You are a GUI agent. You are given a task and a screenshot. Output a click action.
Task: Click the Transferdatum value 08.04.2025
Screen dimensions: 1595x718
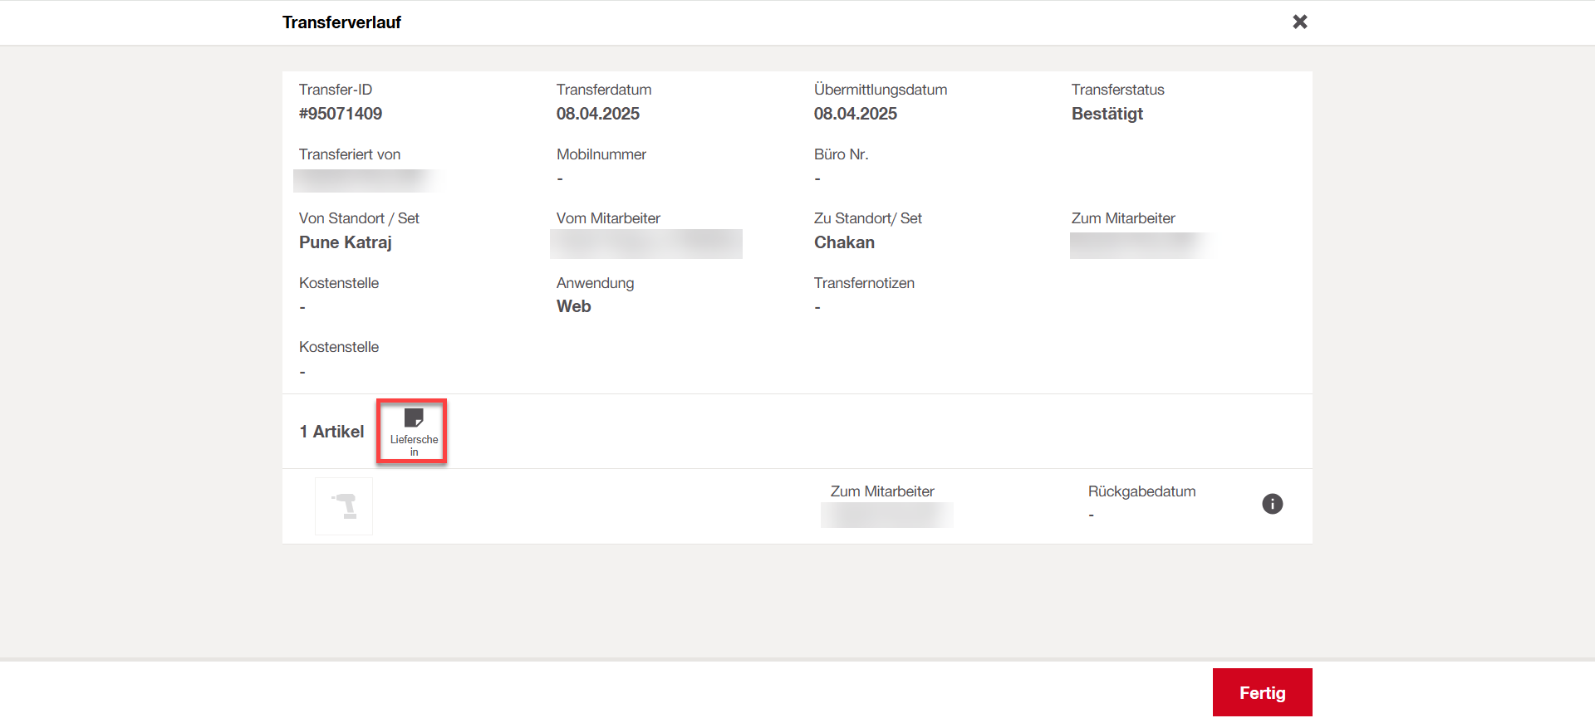tap(597, 114)
